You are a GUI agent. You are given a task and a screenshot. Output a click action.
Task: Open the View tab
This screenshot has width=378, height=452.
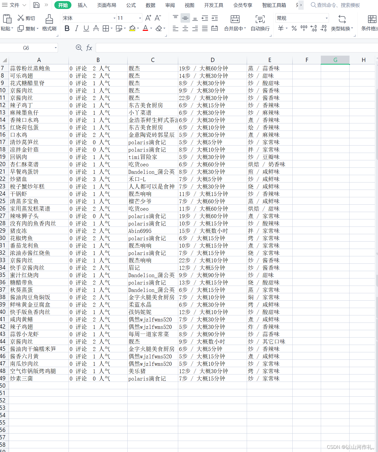click(189, 5)
